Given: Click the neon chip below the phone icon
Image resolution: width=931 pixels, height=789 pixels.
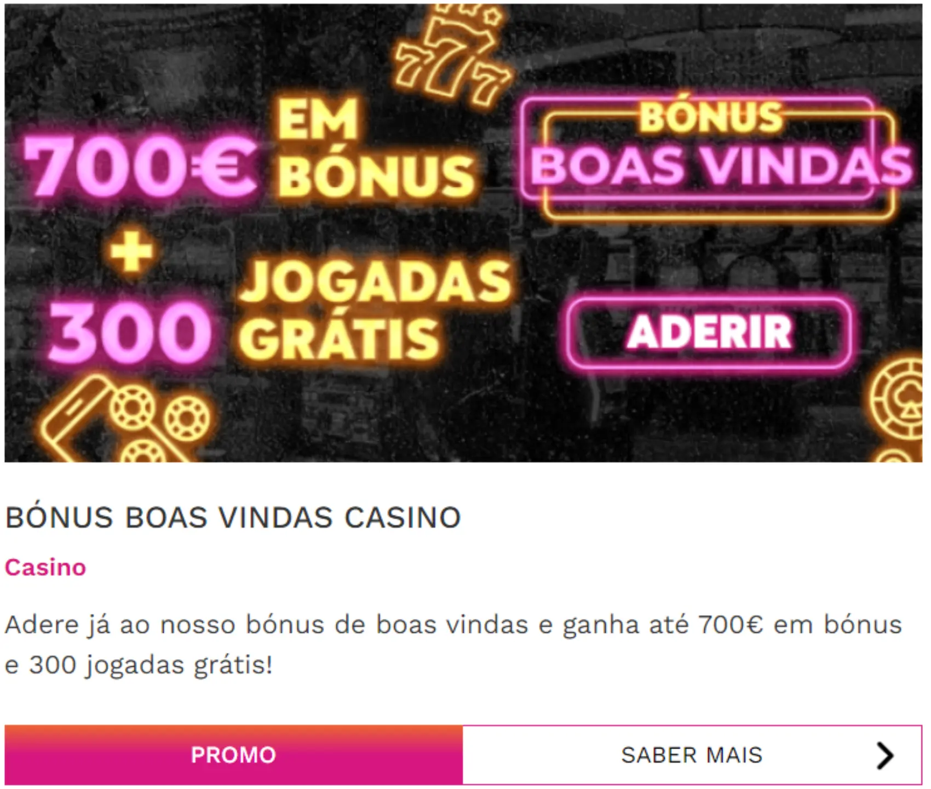Looking at the screenshot, I should coord(143,451).
